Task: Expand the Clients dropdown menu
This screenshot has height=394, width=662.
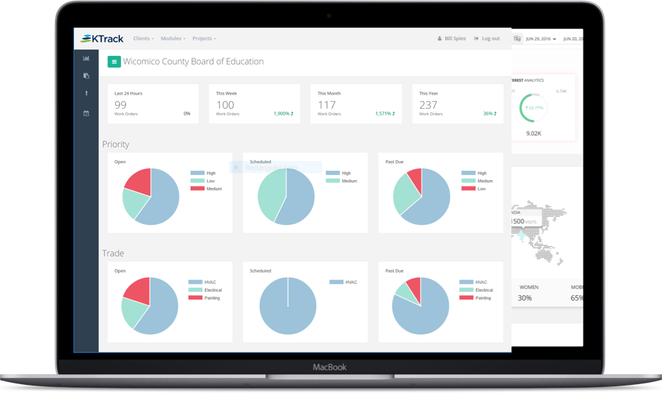Action: (x=143, y=38)
